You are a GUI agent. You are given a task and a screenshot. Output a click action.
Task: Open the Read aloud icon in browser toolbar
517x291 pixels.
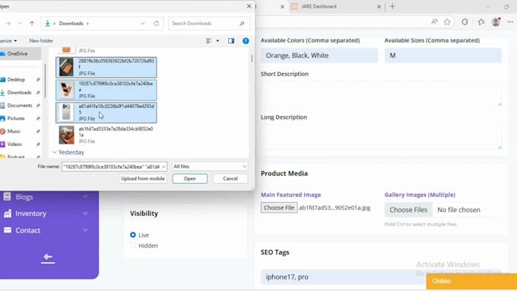point(434,22)
